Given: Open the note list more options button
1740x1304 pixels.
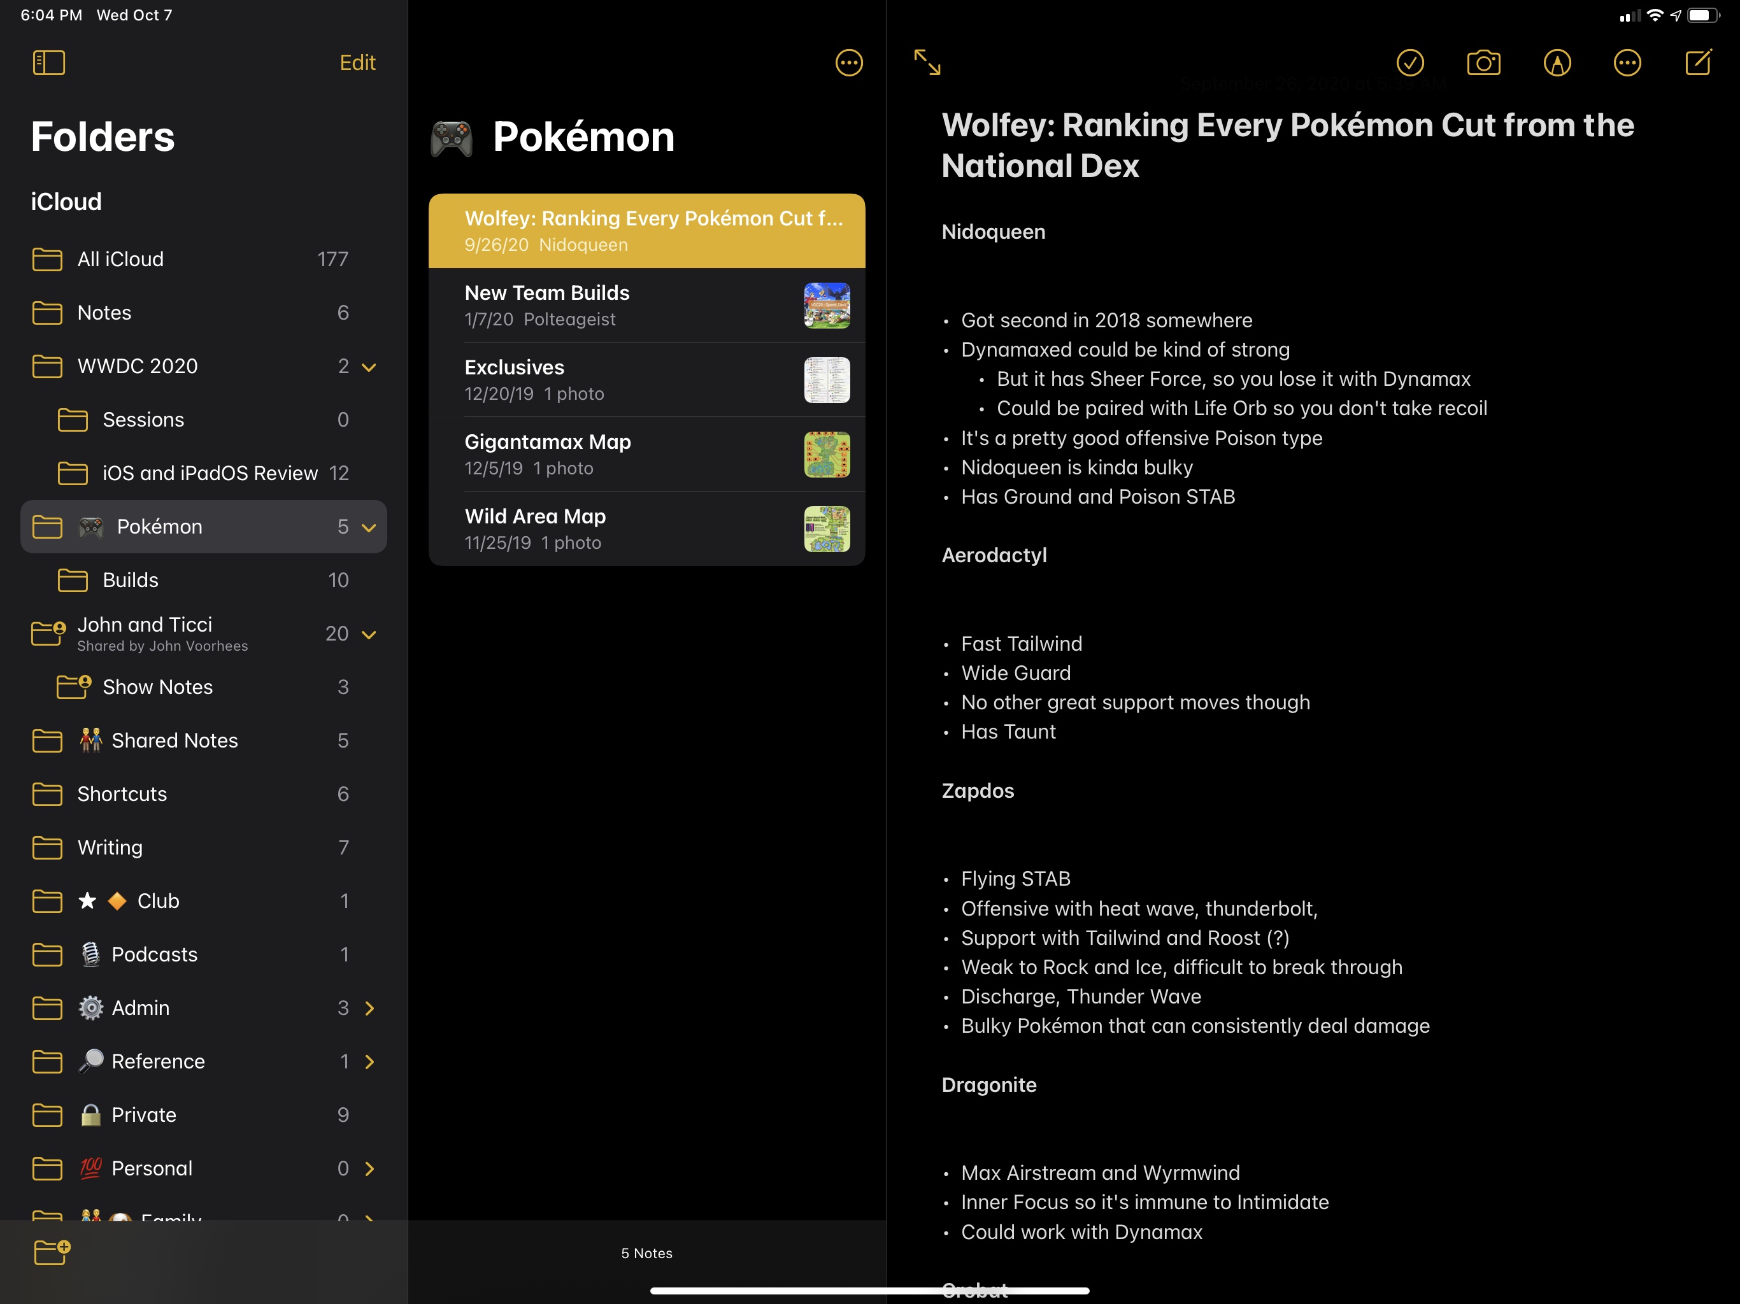Looking at the screenshot, I should click(849, 63).
